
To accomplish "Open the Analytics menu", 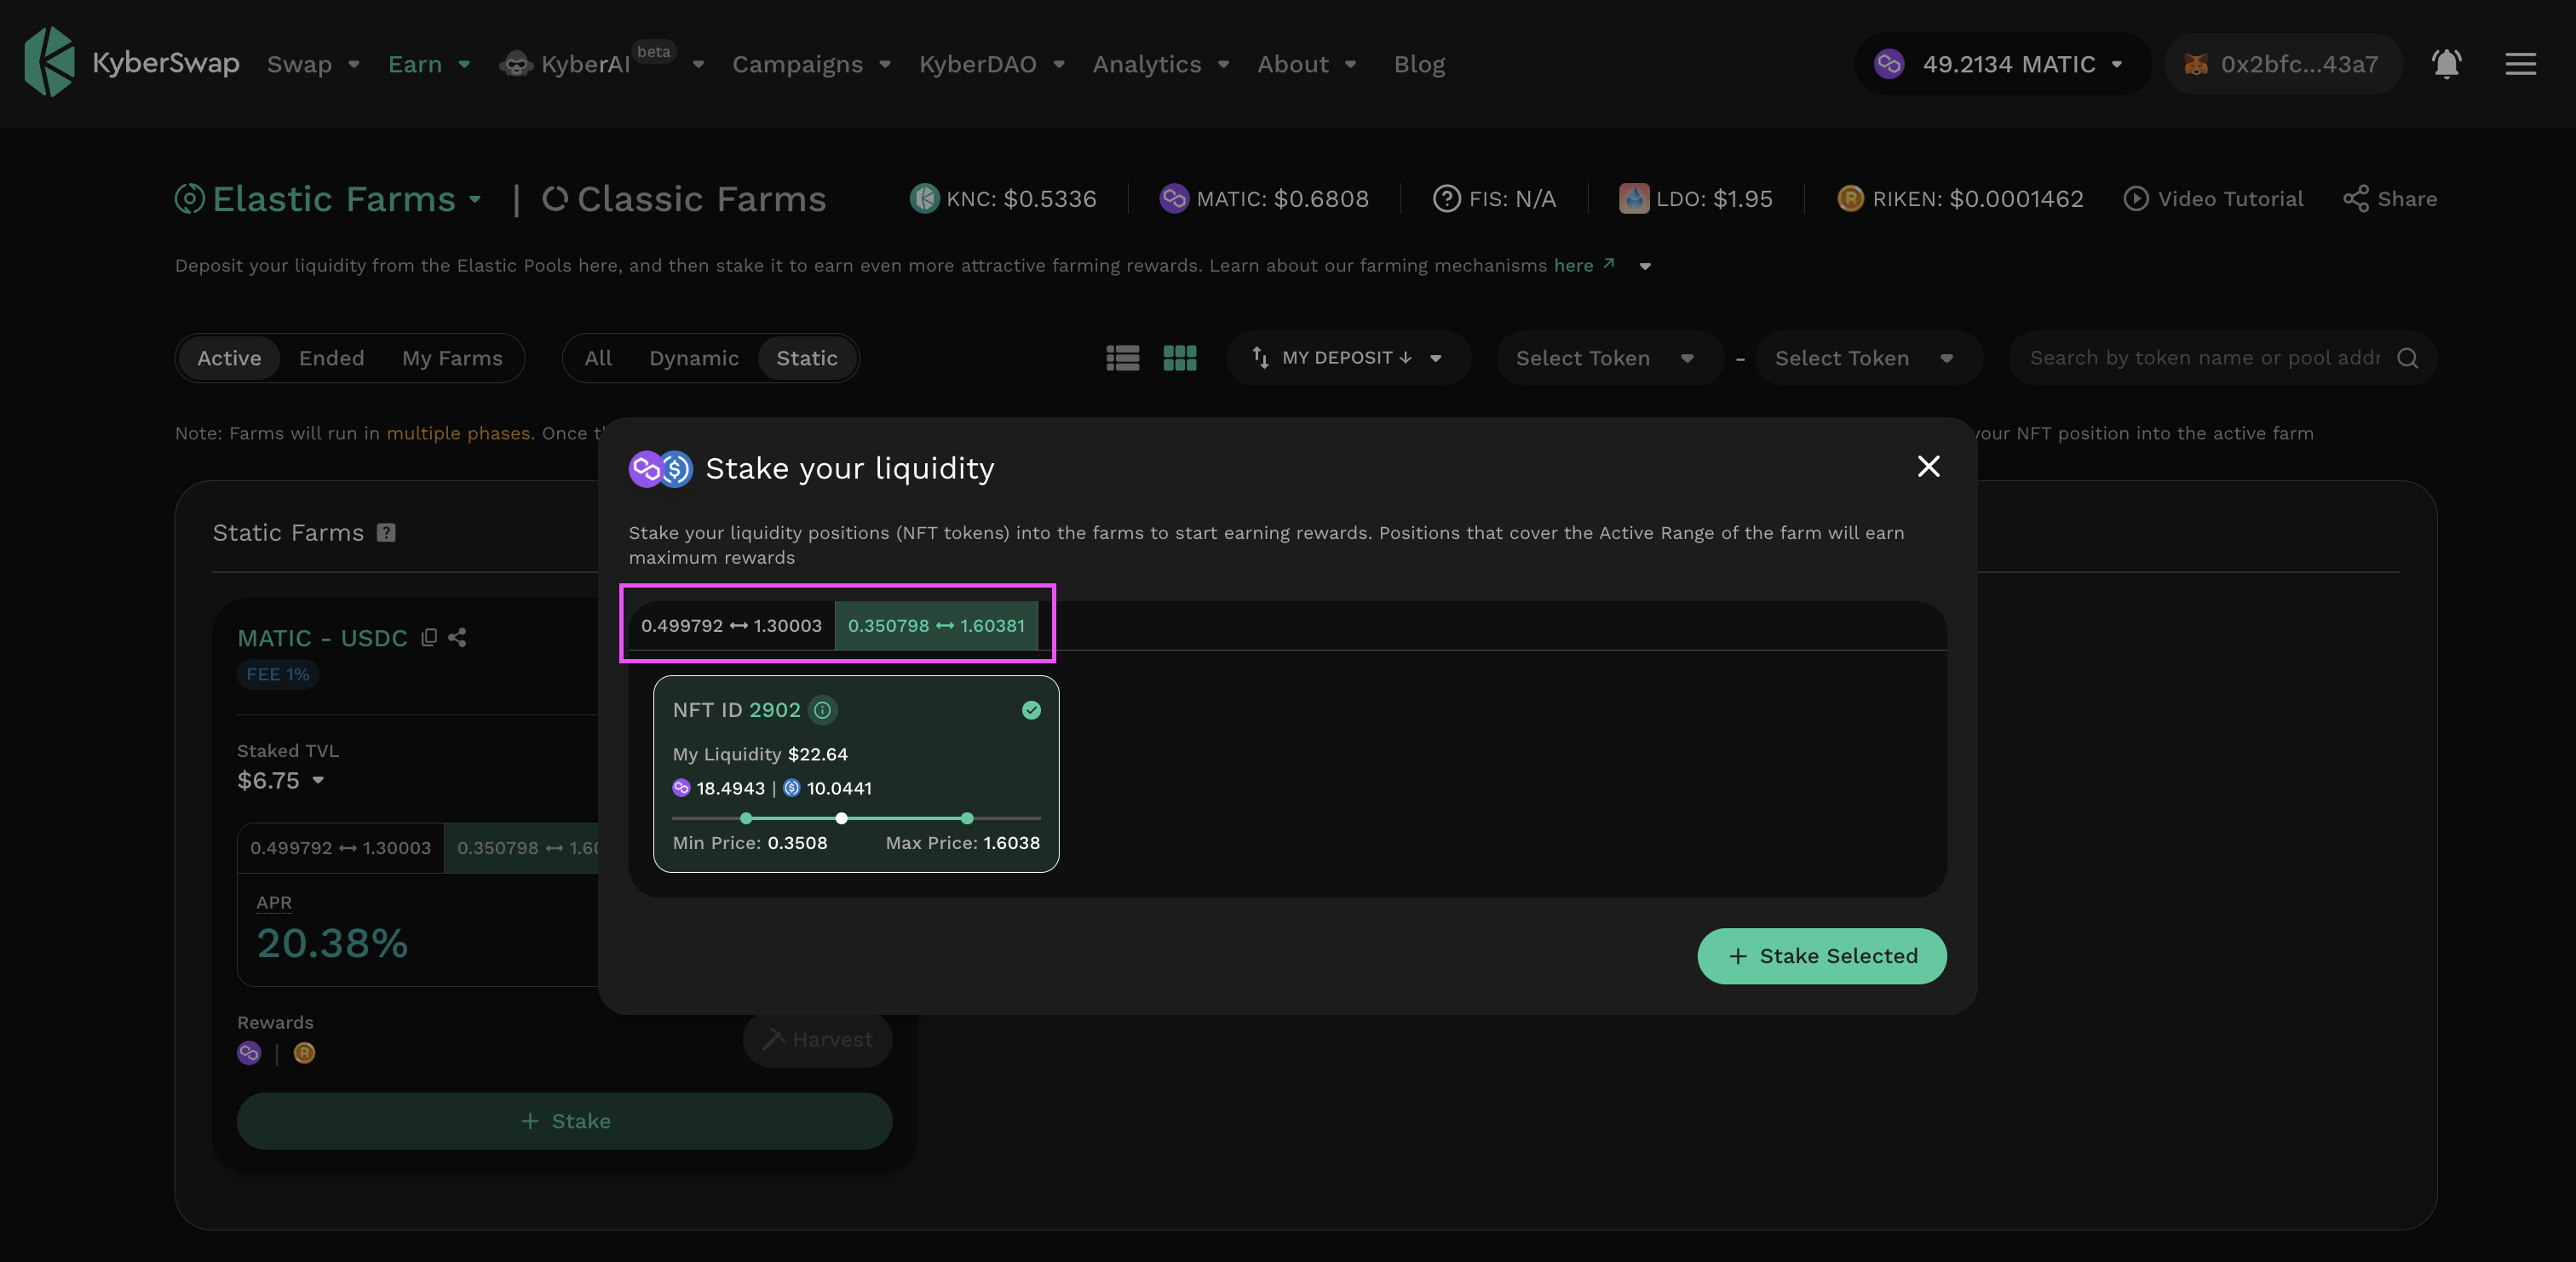I will coord(1159,64).
